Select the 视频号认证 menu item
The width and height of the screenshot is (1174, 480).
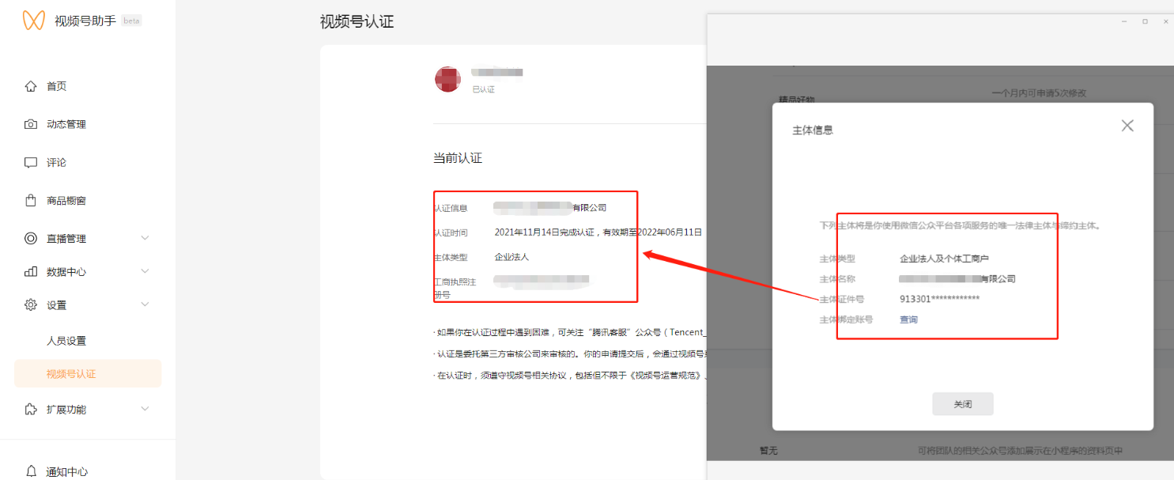click(71, 374)
